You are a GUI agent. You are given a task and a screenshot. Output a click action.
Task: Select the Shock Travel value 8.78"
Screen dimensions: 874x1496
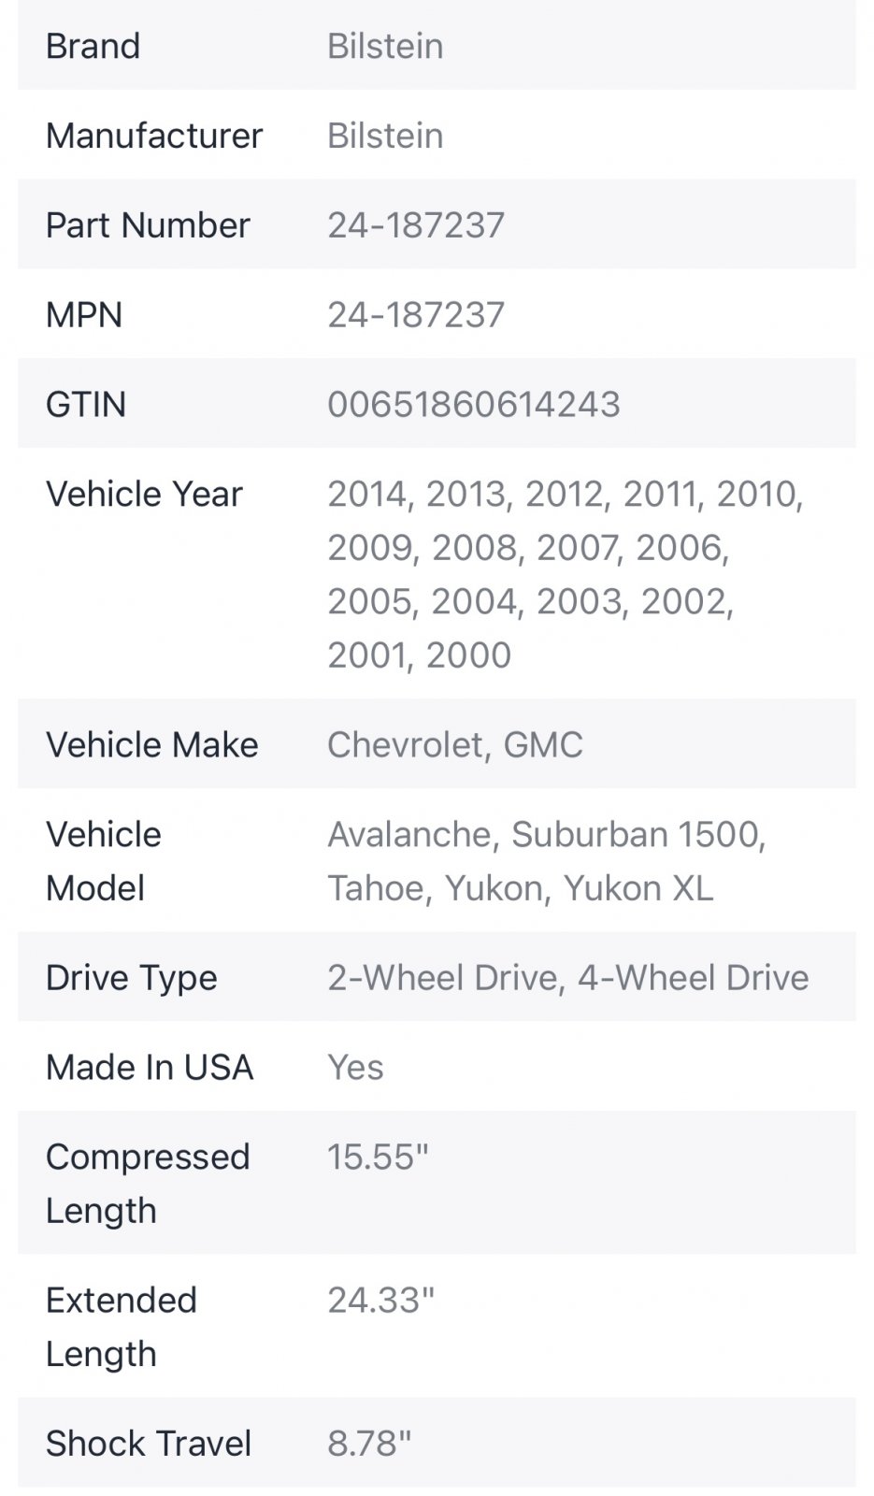coord(369,1444)
